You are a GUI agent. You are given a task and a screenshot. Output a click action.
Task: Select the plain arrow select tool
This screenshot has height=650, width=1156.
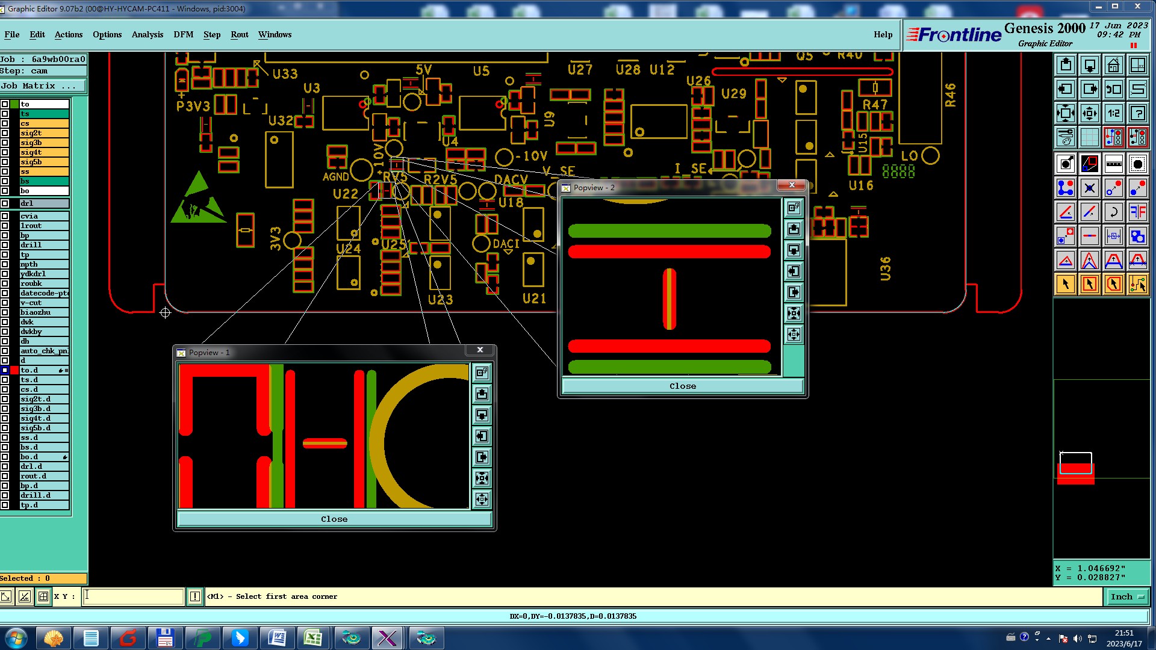coord(1065,284)
